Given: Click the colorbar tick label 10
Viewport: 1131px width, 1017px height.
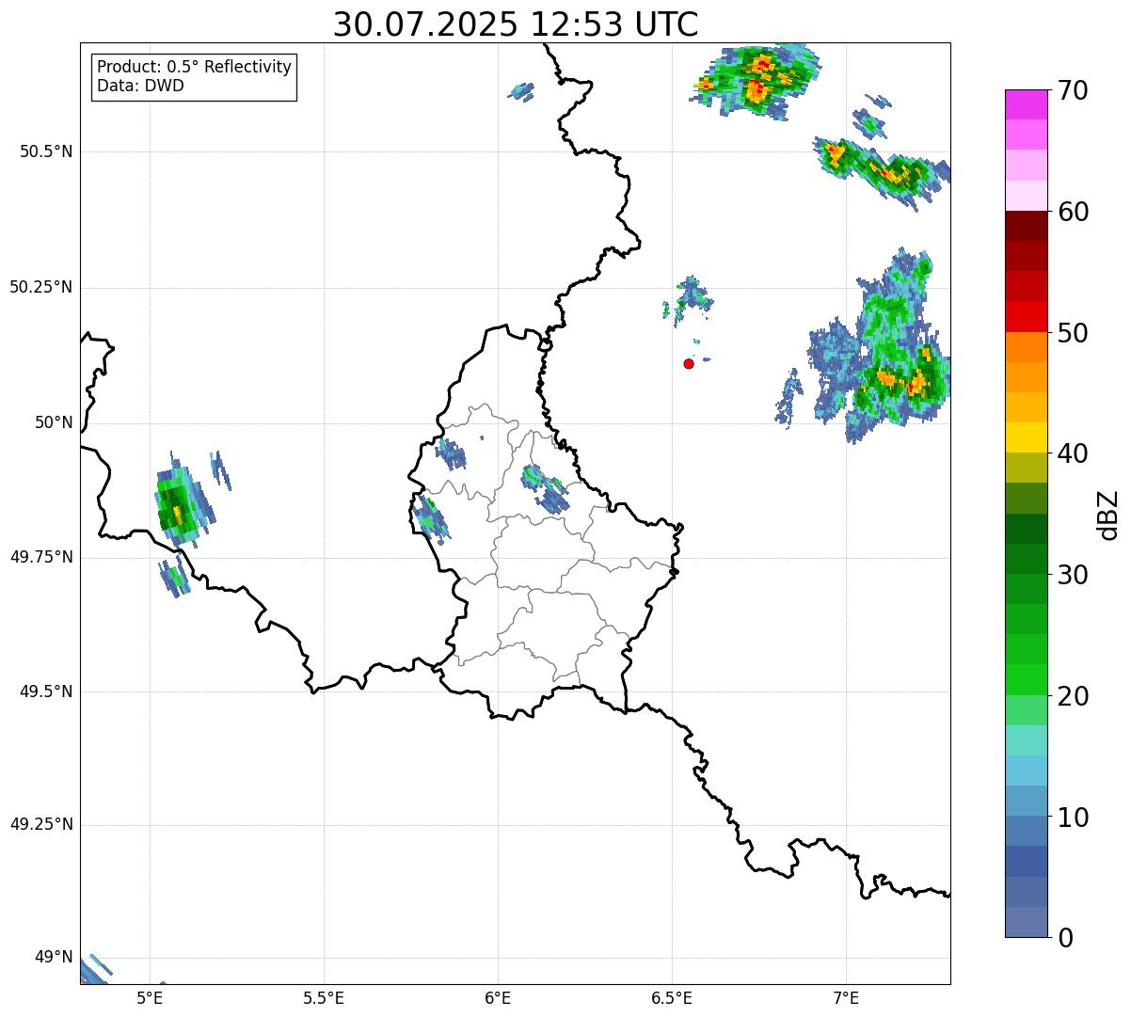Looking at the screenshot, I should pyautogui.click(x=1073, y=817).
